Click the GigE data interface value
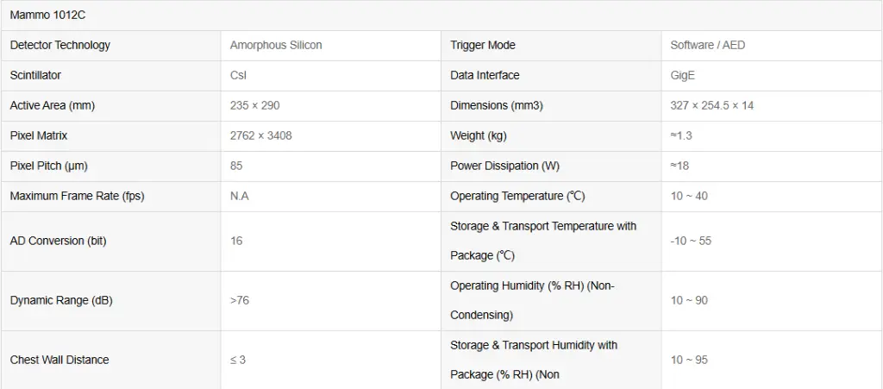 click(x=683, y=75)
